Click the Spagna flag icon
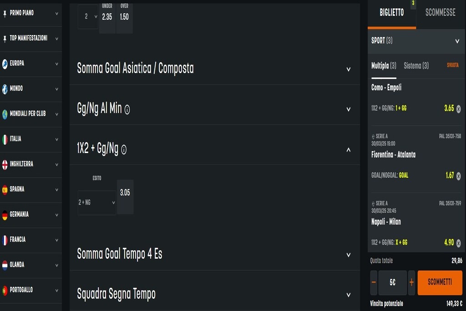This screenshot has width=466, height=311. coord(5,189)
